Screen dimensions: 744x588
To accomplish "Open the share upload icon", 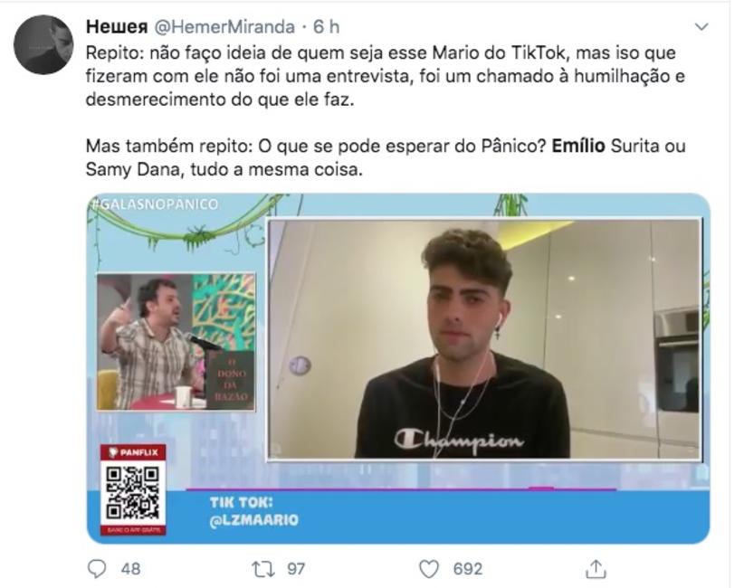I will click(x=596, y=569).
